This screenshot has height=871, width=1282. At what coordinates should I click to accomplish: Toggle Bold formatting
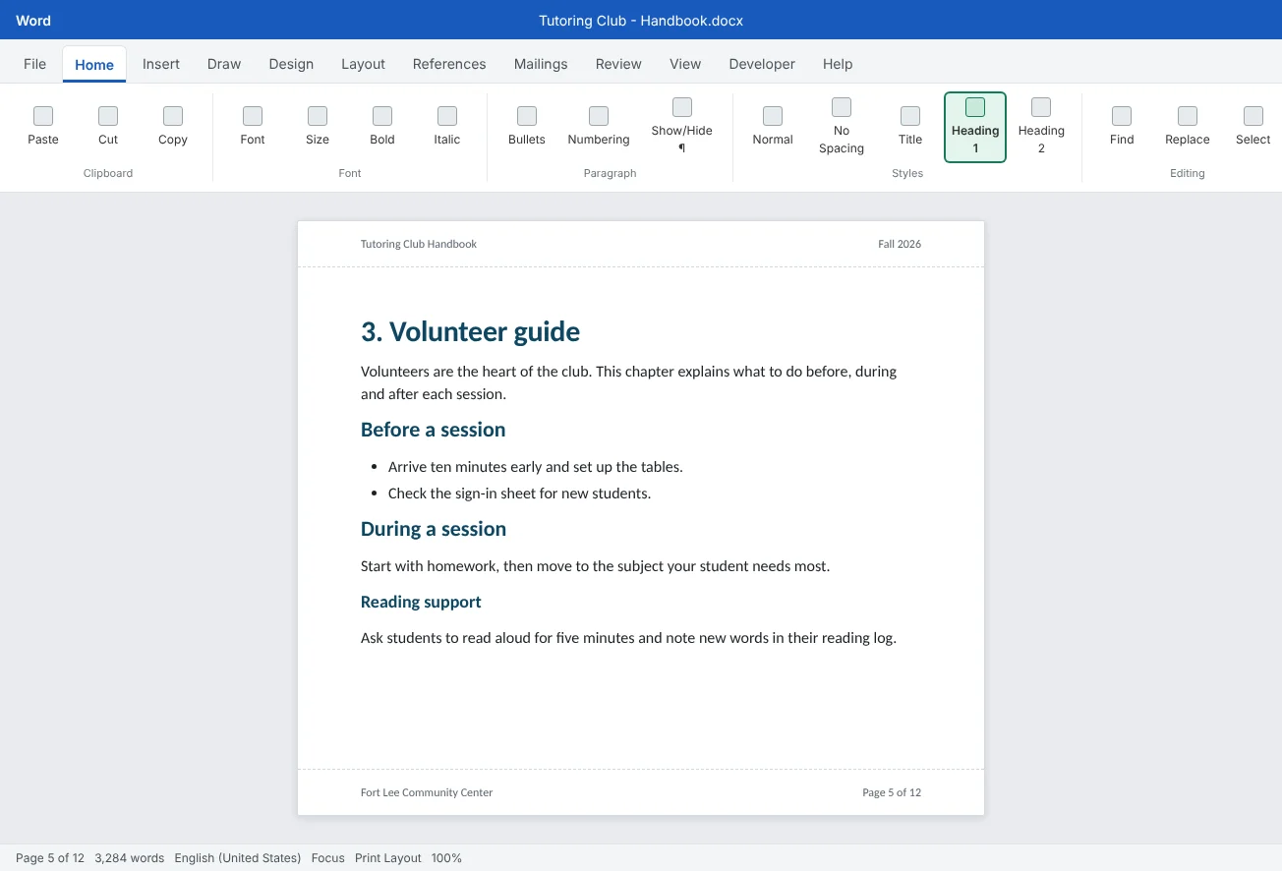(382, 128)
